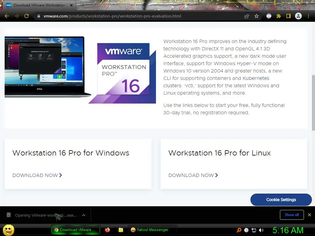The width and height of the screenshot is (315, 236).
Task: Open Chrome three-dot menu
Action: tap(308, 16)
